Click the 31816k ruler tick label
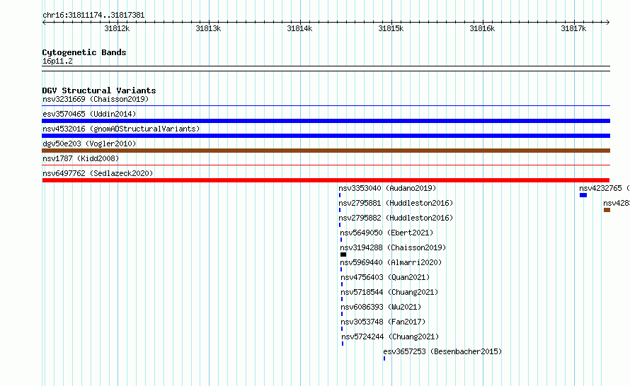630x386 pixels. tap(482, 28)
